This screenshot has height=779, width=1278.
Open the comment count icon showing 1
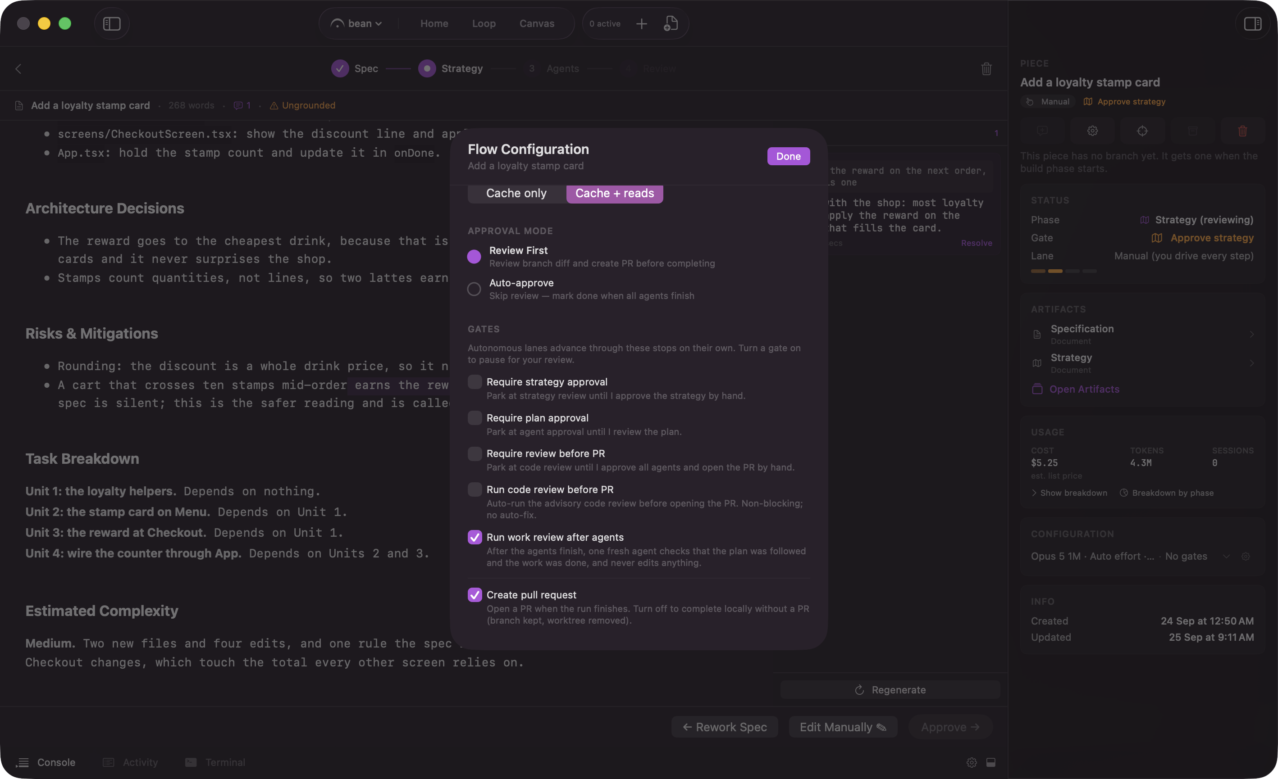coord(242,106)
